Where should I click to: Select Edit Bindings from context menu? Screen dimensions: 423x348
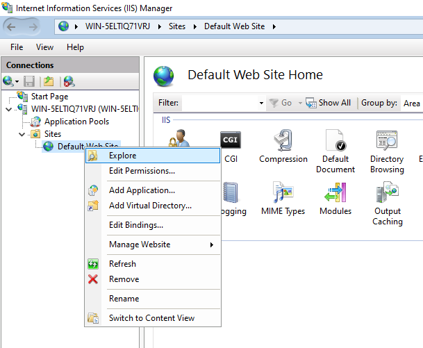pyautogui.click(x=136, y=225)
